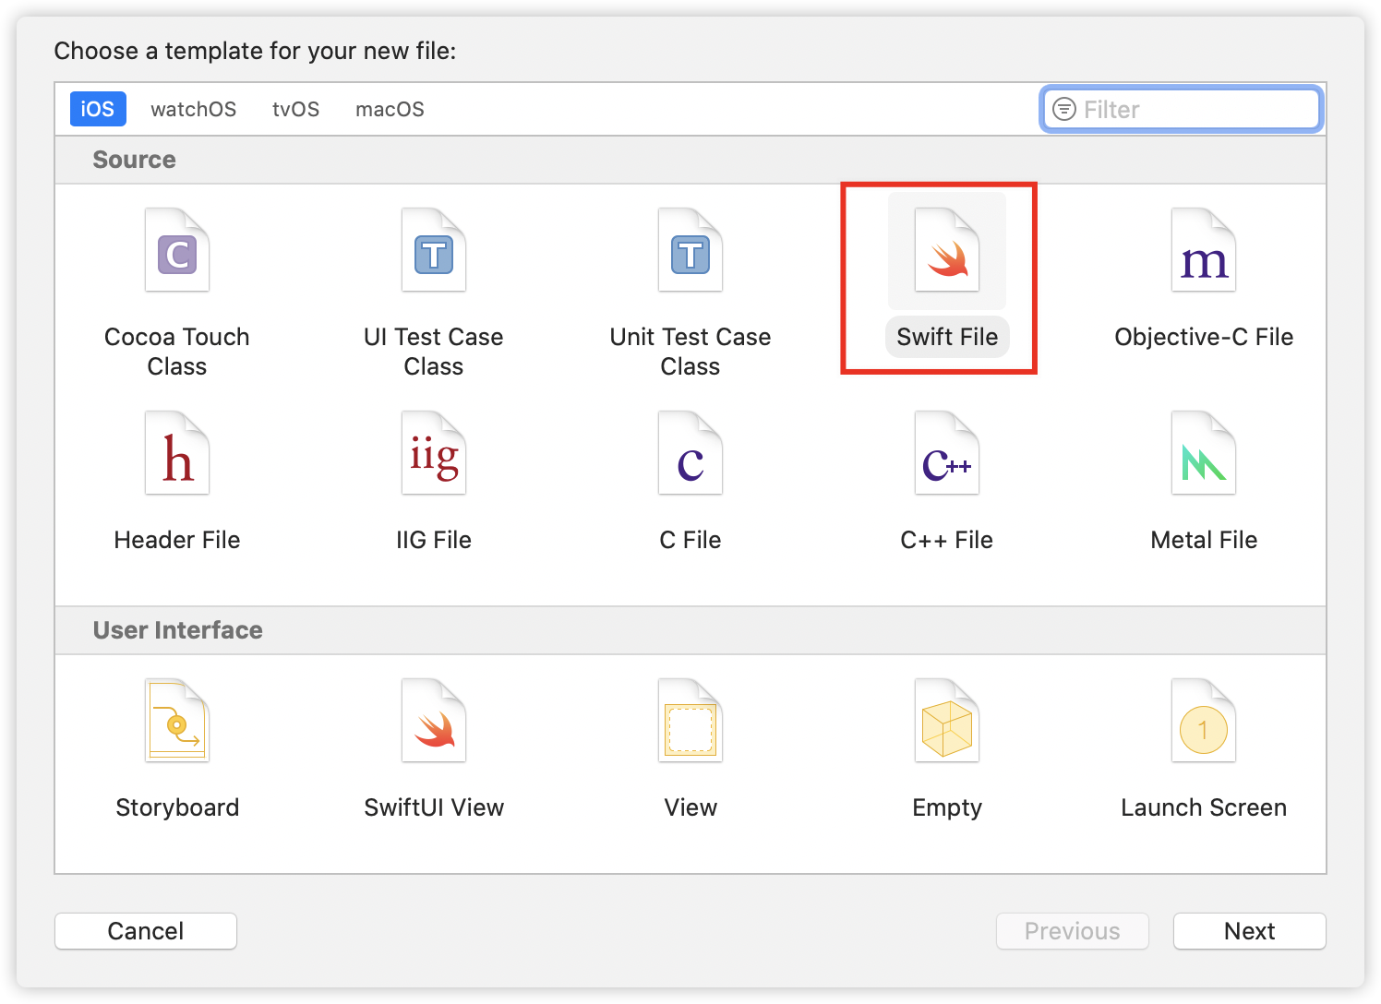Click the 'Swift File' label
Image resolution: width=1381 pixels, height=1004 pixels.
pyautogui.click(x=947, y=337)
